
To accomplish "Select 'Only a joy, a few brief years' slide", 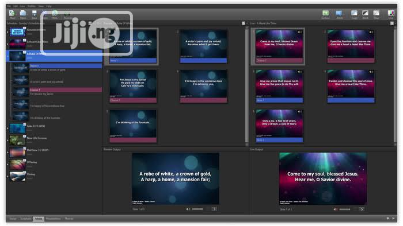I will tap(279, 126).
